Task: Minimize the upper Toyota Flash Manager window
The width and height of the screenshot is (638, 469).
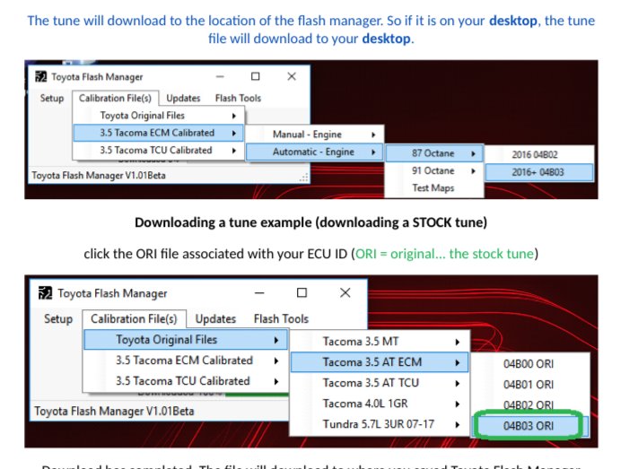Action: [x=220, y=76]
